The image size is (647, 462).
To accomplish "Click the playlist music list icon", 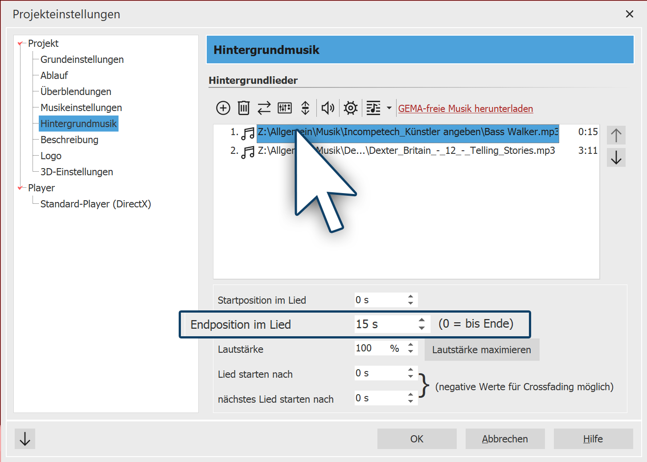I will click(373, 108).
